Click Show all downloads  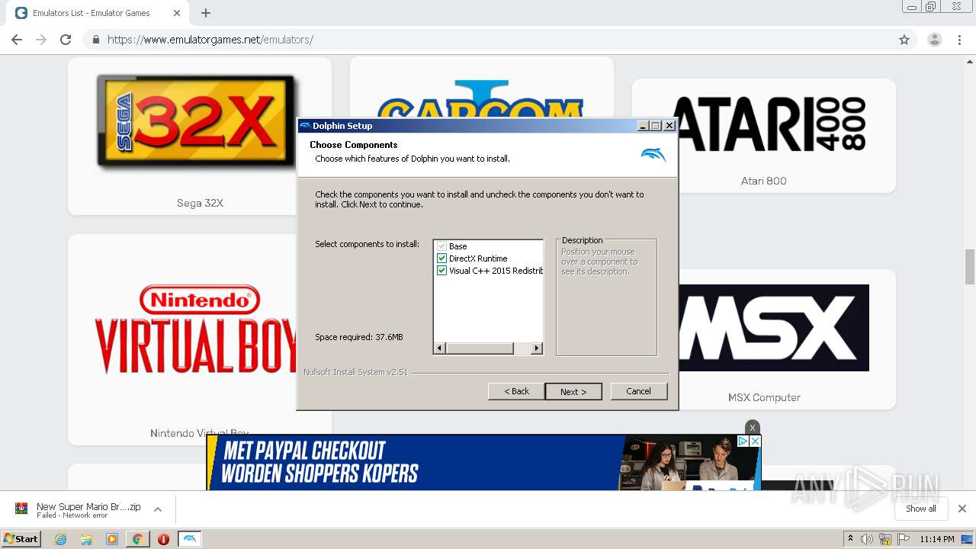[921, 509]
